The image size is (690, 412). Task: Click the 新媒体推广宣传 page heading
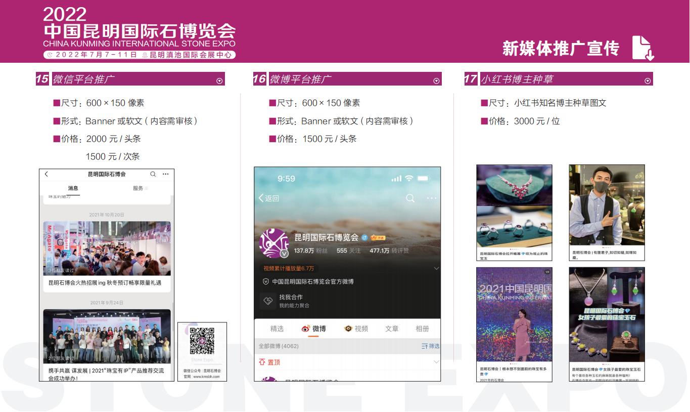point(561,49)
